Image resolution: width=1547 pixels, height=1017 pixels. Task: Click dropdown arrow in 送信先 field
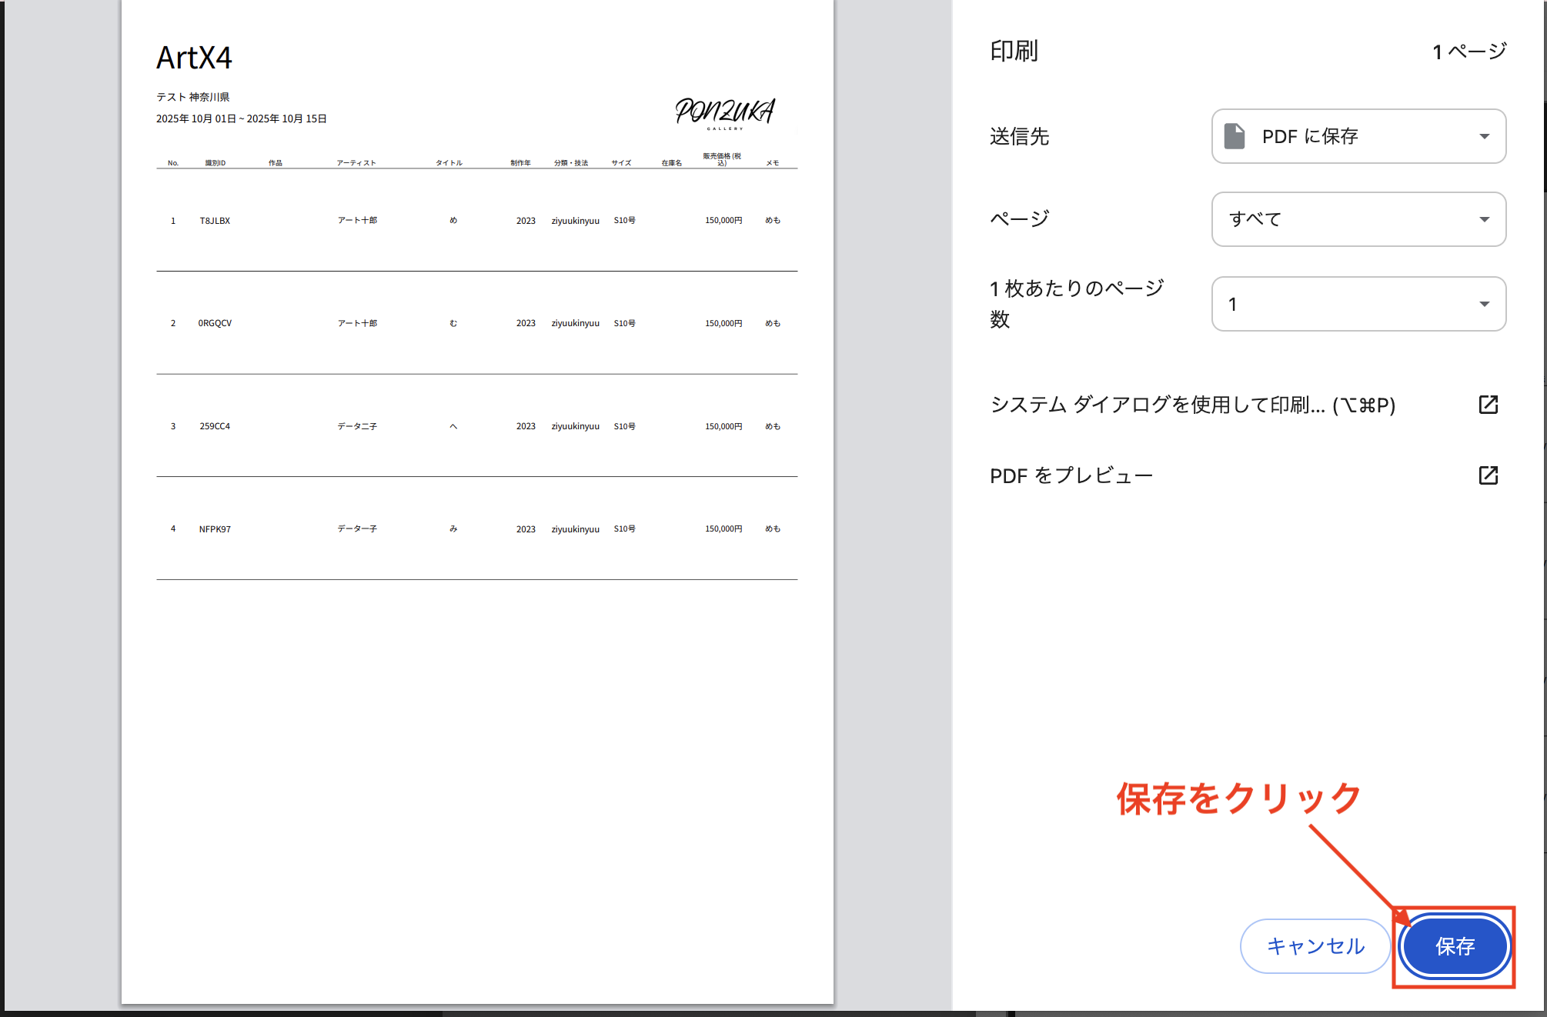[x=1484, y=136]
